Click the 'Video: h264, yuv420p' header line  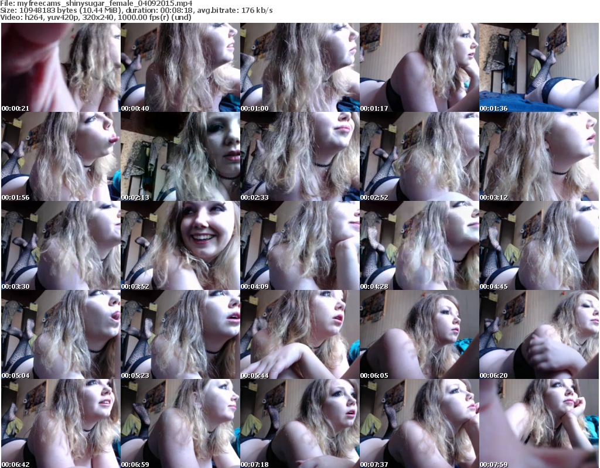point(96,17)
